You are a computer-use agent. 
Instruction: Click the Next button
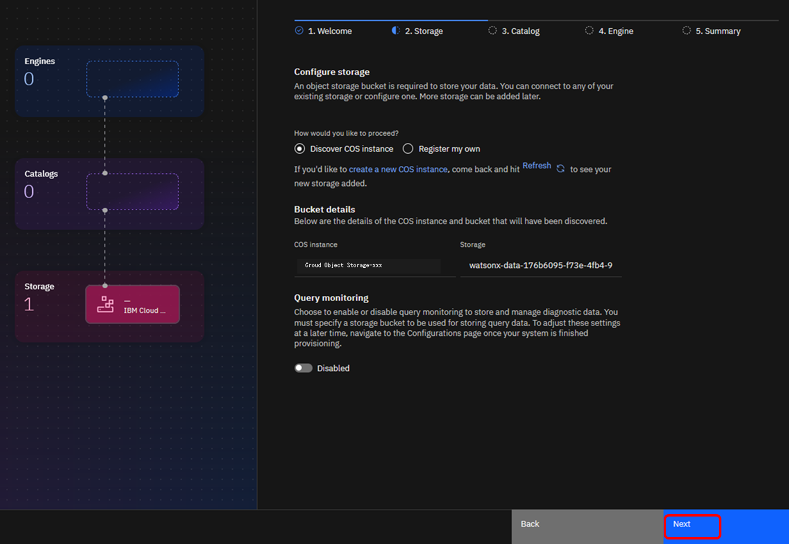pyautogui.click(x=692, y=526)
